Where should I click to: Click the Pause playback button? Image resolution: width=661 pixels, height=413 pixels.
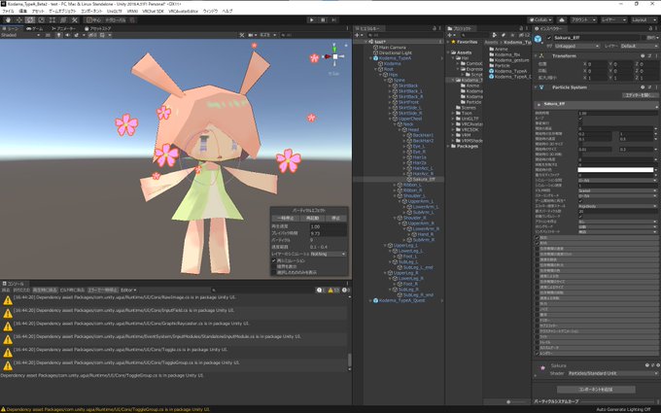(323, 19)
